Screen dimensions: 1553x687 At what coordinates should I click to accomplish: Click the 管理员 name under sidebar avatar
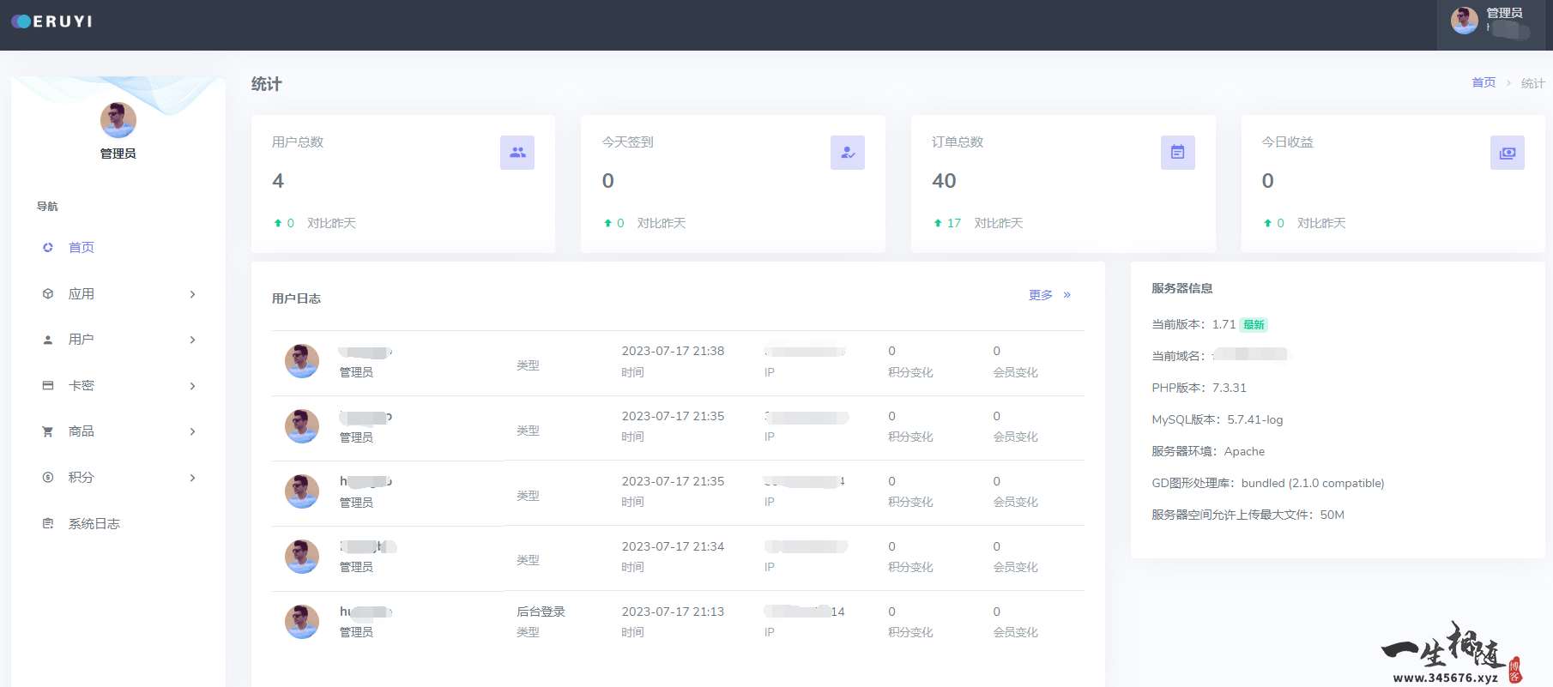click(118, 154)
